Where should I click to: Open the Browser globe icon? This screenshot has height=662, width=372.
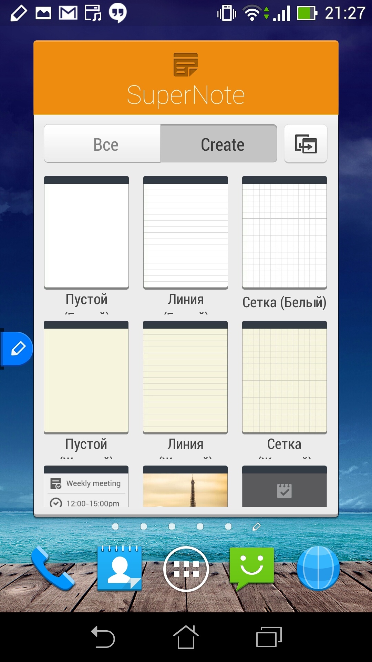click(x=318, y=569)
